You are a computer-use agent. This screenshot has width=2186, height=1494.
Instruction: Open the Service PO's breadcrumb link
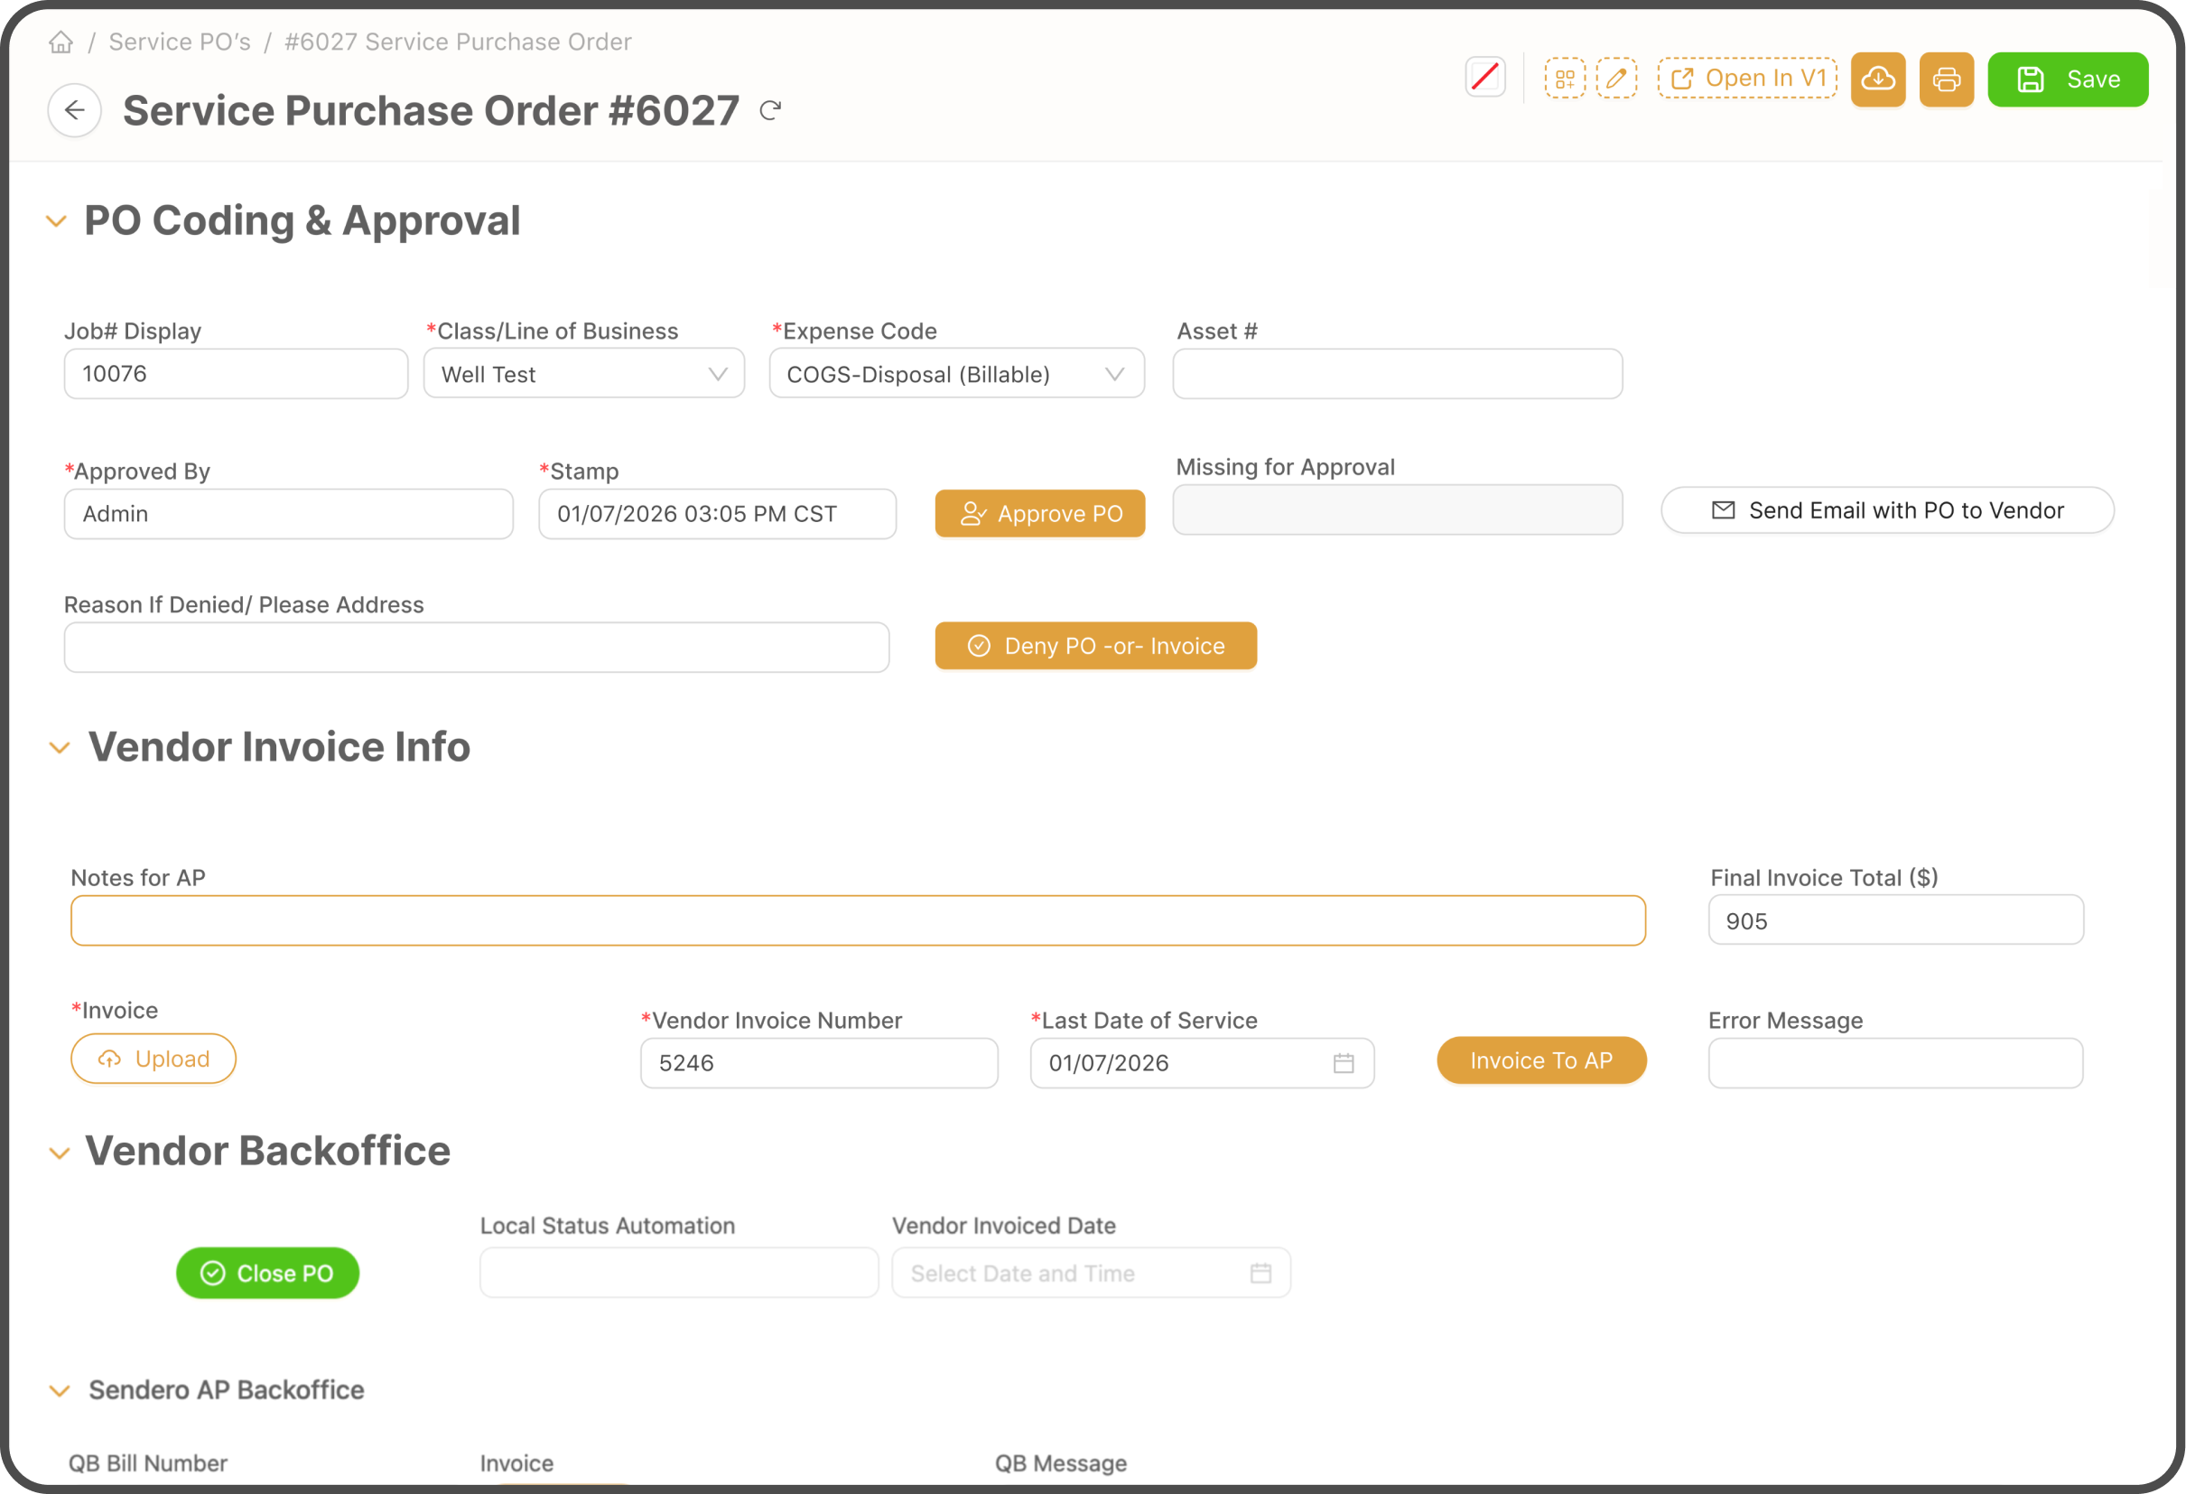coord(180,42)
